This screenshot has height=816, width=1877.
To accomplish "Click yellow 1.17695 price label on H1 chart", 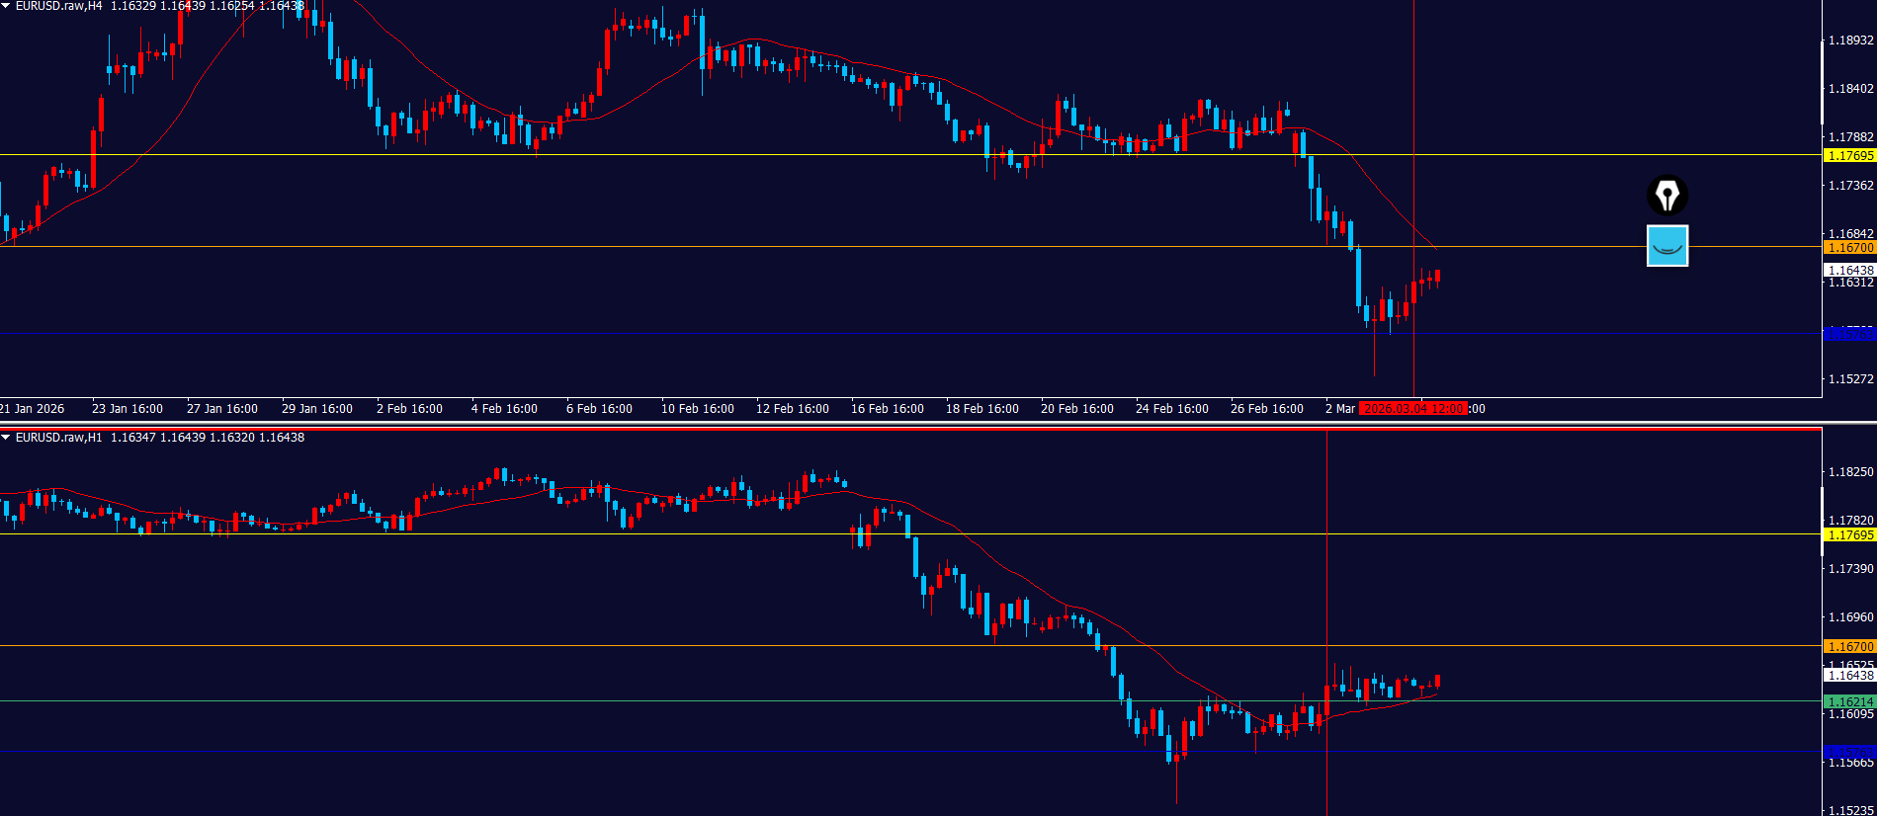I will tap(1849, 535).
